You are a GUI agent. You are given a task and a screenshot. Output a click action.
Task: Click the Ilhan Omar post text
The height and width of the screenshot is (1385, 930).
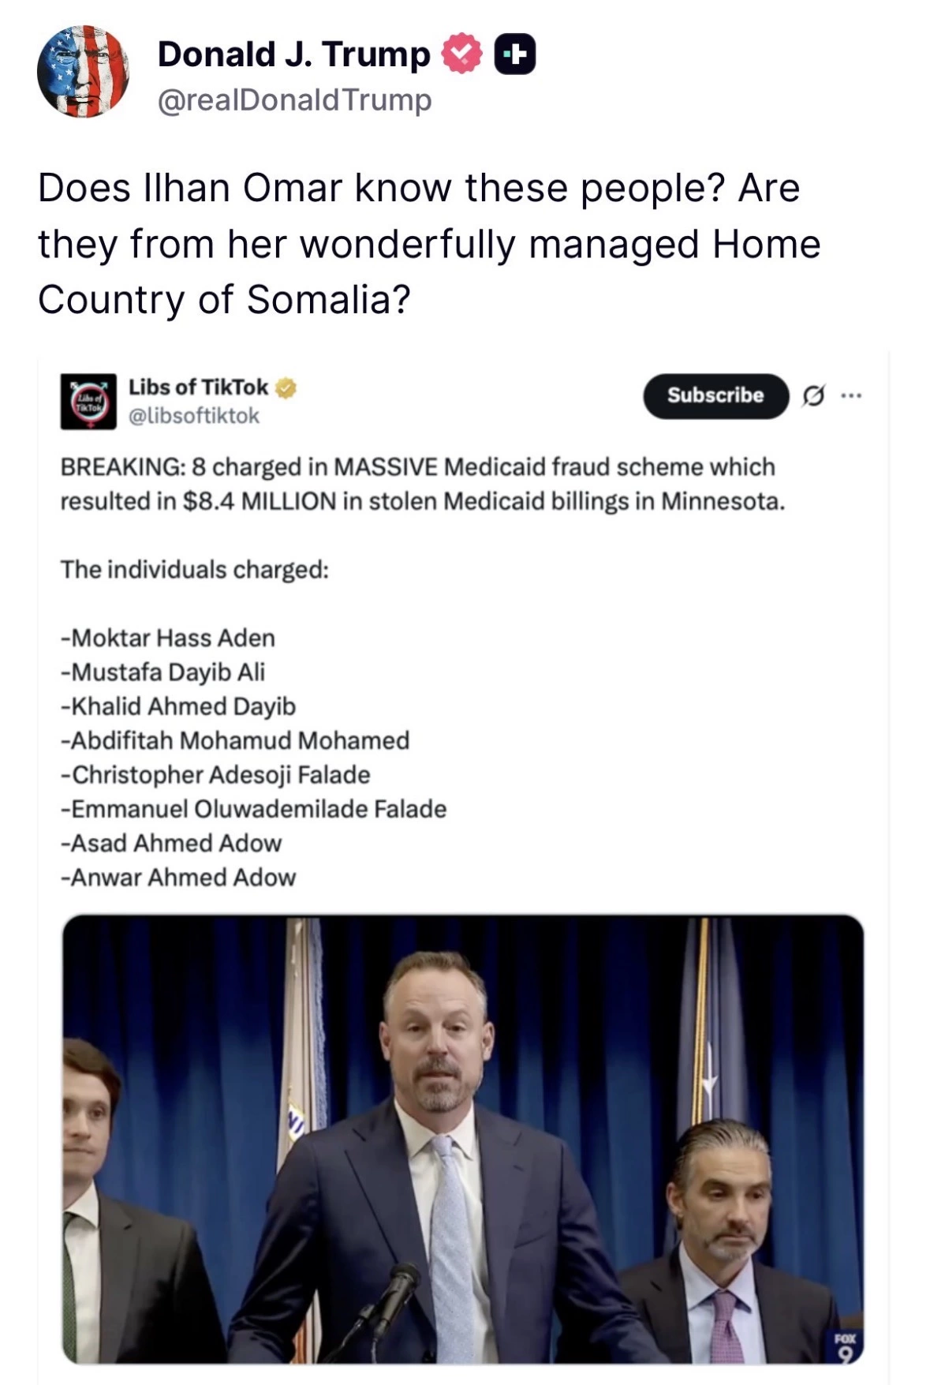point(429,244)
